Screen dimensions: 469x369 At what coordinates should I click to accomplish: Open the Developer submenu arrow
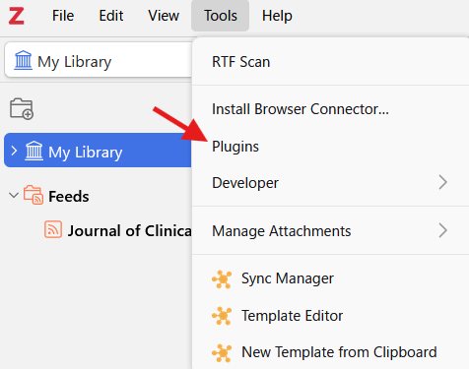pos(442,182)
